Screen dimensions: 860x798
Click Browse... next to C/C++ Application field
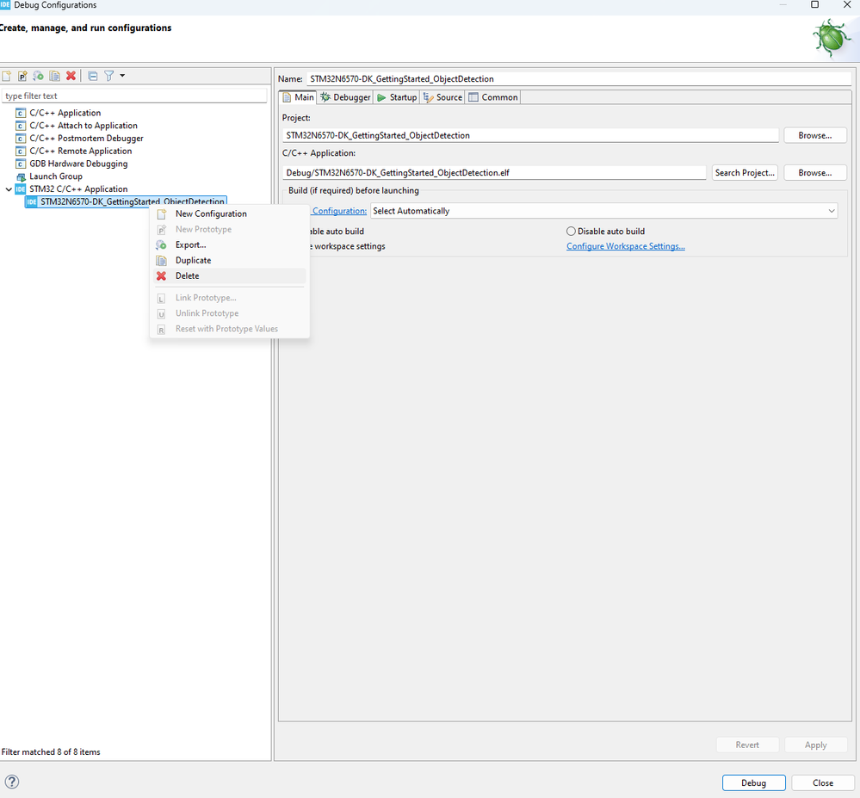815,173
